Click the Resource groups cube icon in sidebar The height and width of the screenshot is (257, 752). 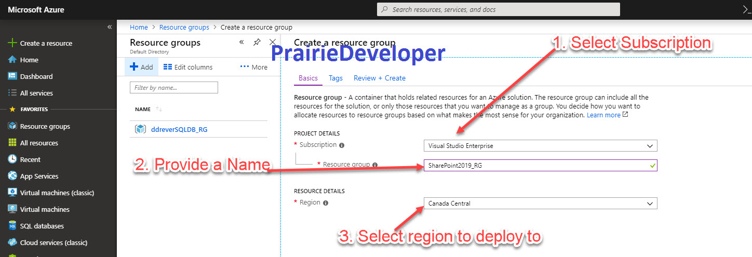(x=12, y=126)
